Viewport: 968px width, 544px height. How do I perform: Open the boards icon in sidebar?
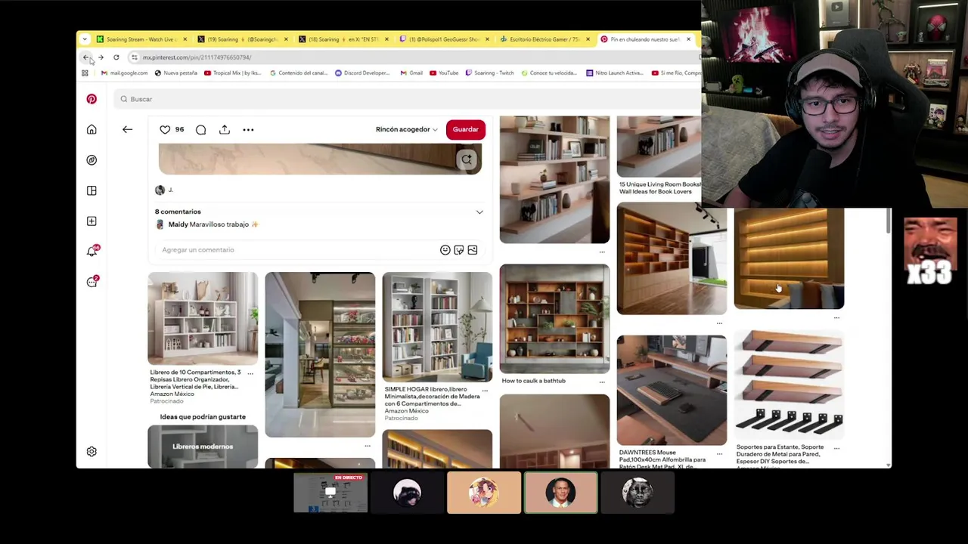[x=92, y=190]
